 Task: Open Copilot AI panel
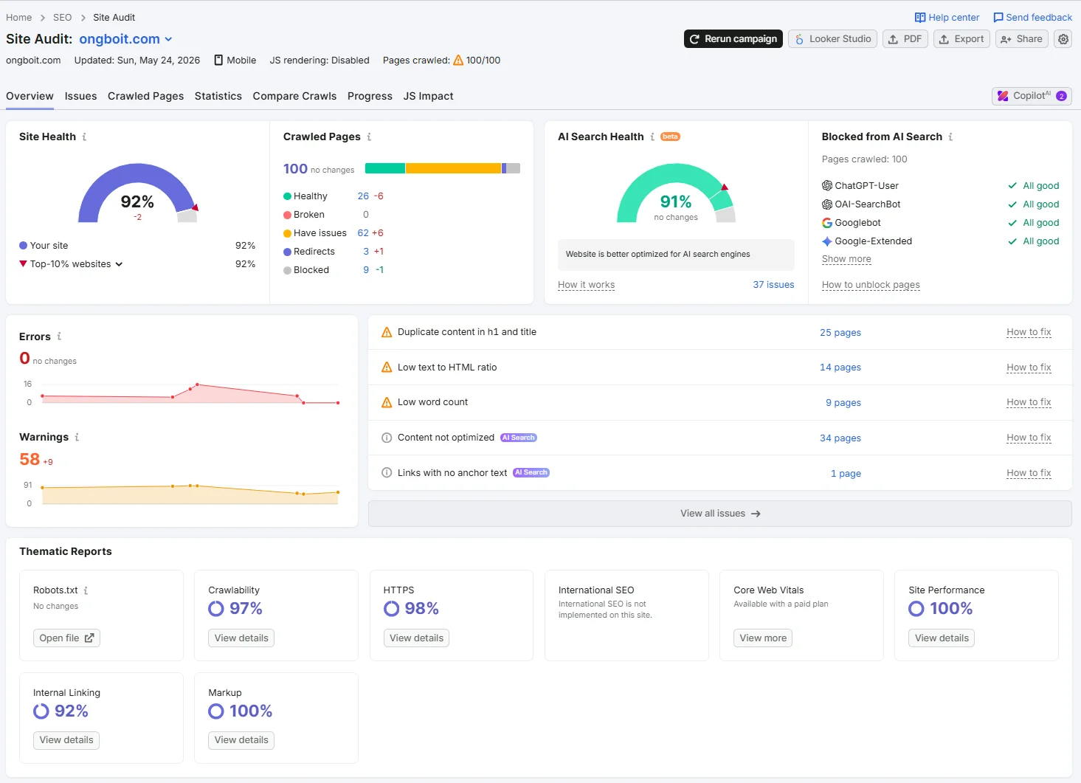(1032, 96)
